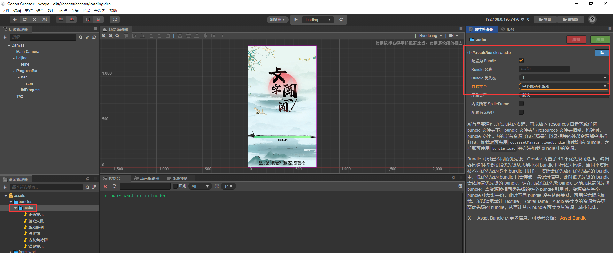Pop out the console panel
Image resolution: width=613 pixels, height=253 pixels.
click(x=453, y=178)
